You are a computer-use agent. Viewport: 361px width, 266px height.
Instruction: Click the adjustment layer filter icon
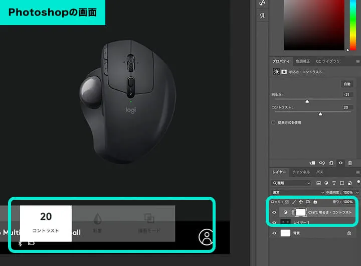tap(326, 183)
